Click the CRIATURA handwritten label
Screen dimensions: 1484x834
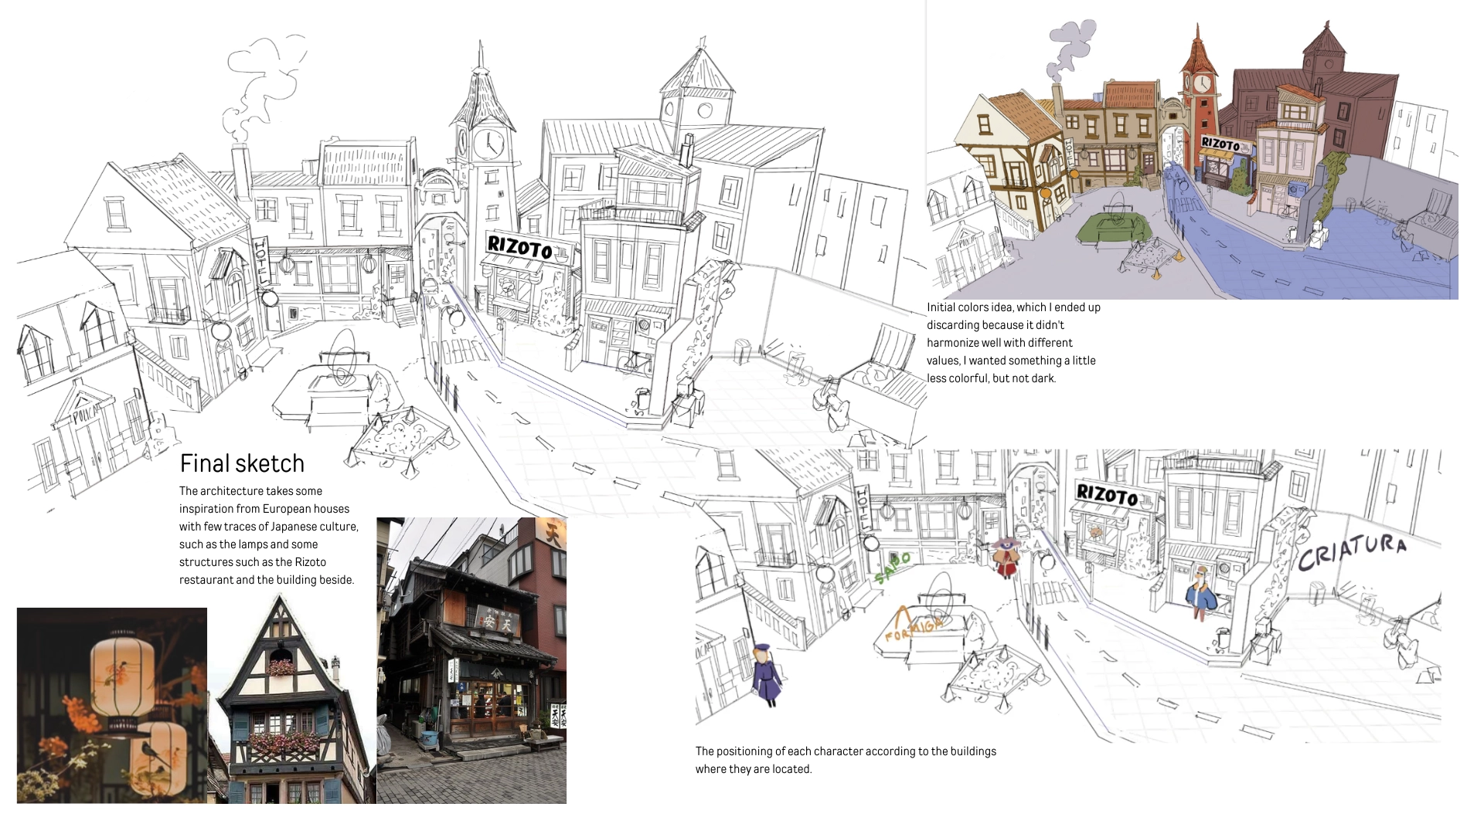pyautogui.click(x=1353, y=551)
